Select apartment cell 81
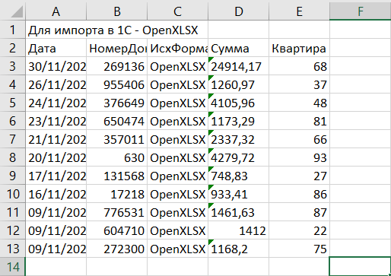This screenshot has width=391, height=276. [x=299, y=121]
